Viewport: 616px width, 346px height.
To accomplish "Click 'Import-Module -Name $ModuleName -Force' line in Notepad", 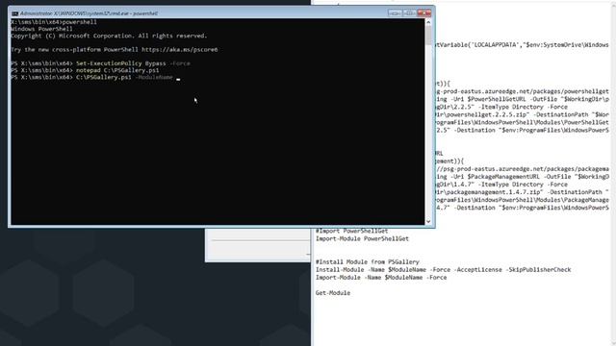I will [x=381, y=278].
